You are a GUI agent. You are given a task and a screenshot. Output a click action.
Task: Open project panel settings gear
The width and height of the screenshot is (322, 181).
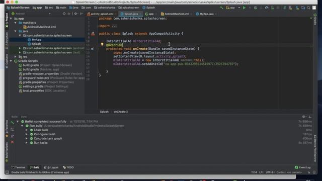pyautogui.click(x=76, y=14)
